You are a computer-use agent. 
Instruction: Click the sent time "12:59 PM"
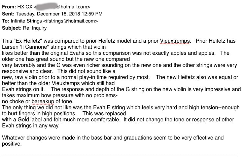coord(91,14)
